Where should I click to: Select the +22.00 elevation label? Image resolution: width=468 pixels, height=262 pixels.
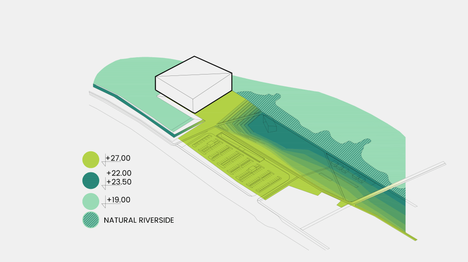119,173
